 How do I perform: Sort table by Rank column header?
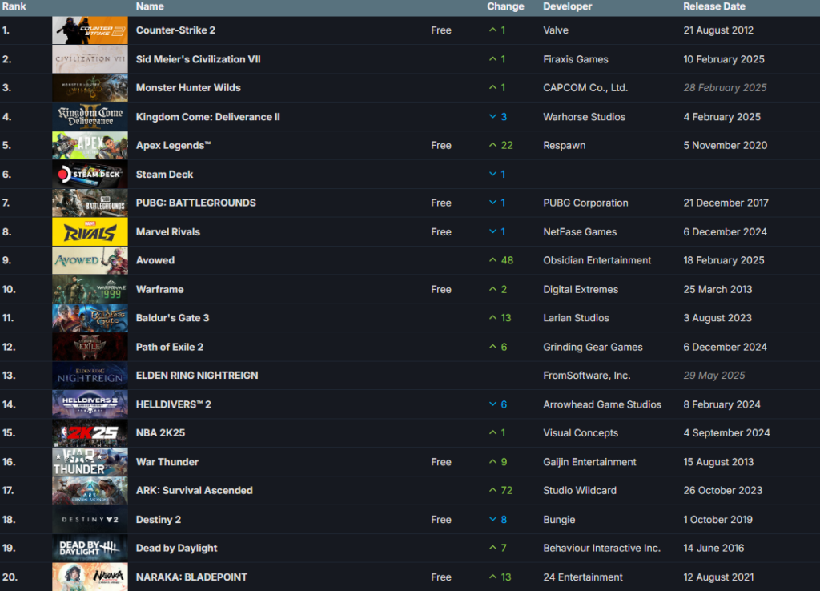(x=14, y=6)
